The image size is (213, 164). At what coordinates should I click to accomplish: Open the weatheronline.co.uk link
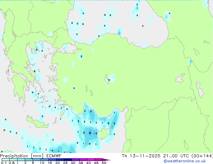click(185, 161)
